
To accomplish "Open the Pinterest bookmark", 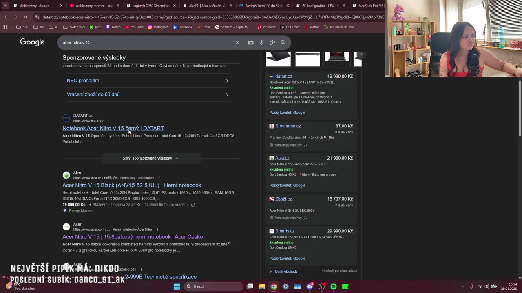I will point(266,27).
